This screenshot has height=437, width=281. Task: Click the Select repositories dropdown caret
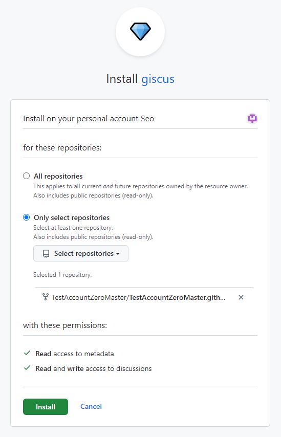click(118, 254)
